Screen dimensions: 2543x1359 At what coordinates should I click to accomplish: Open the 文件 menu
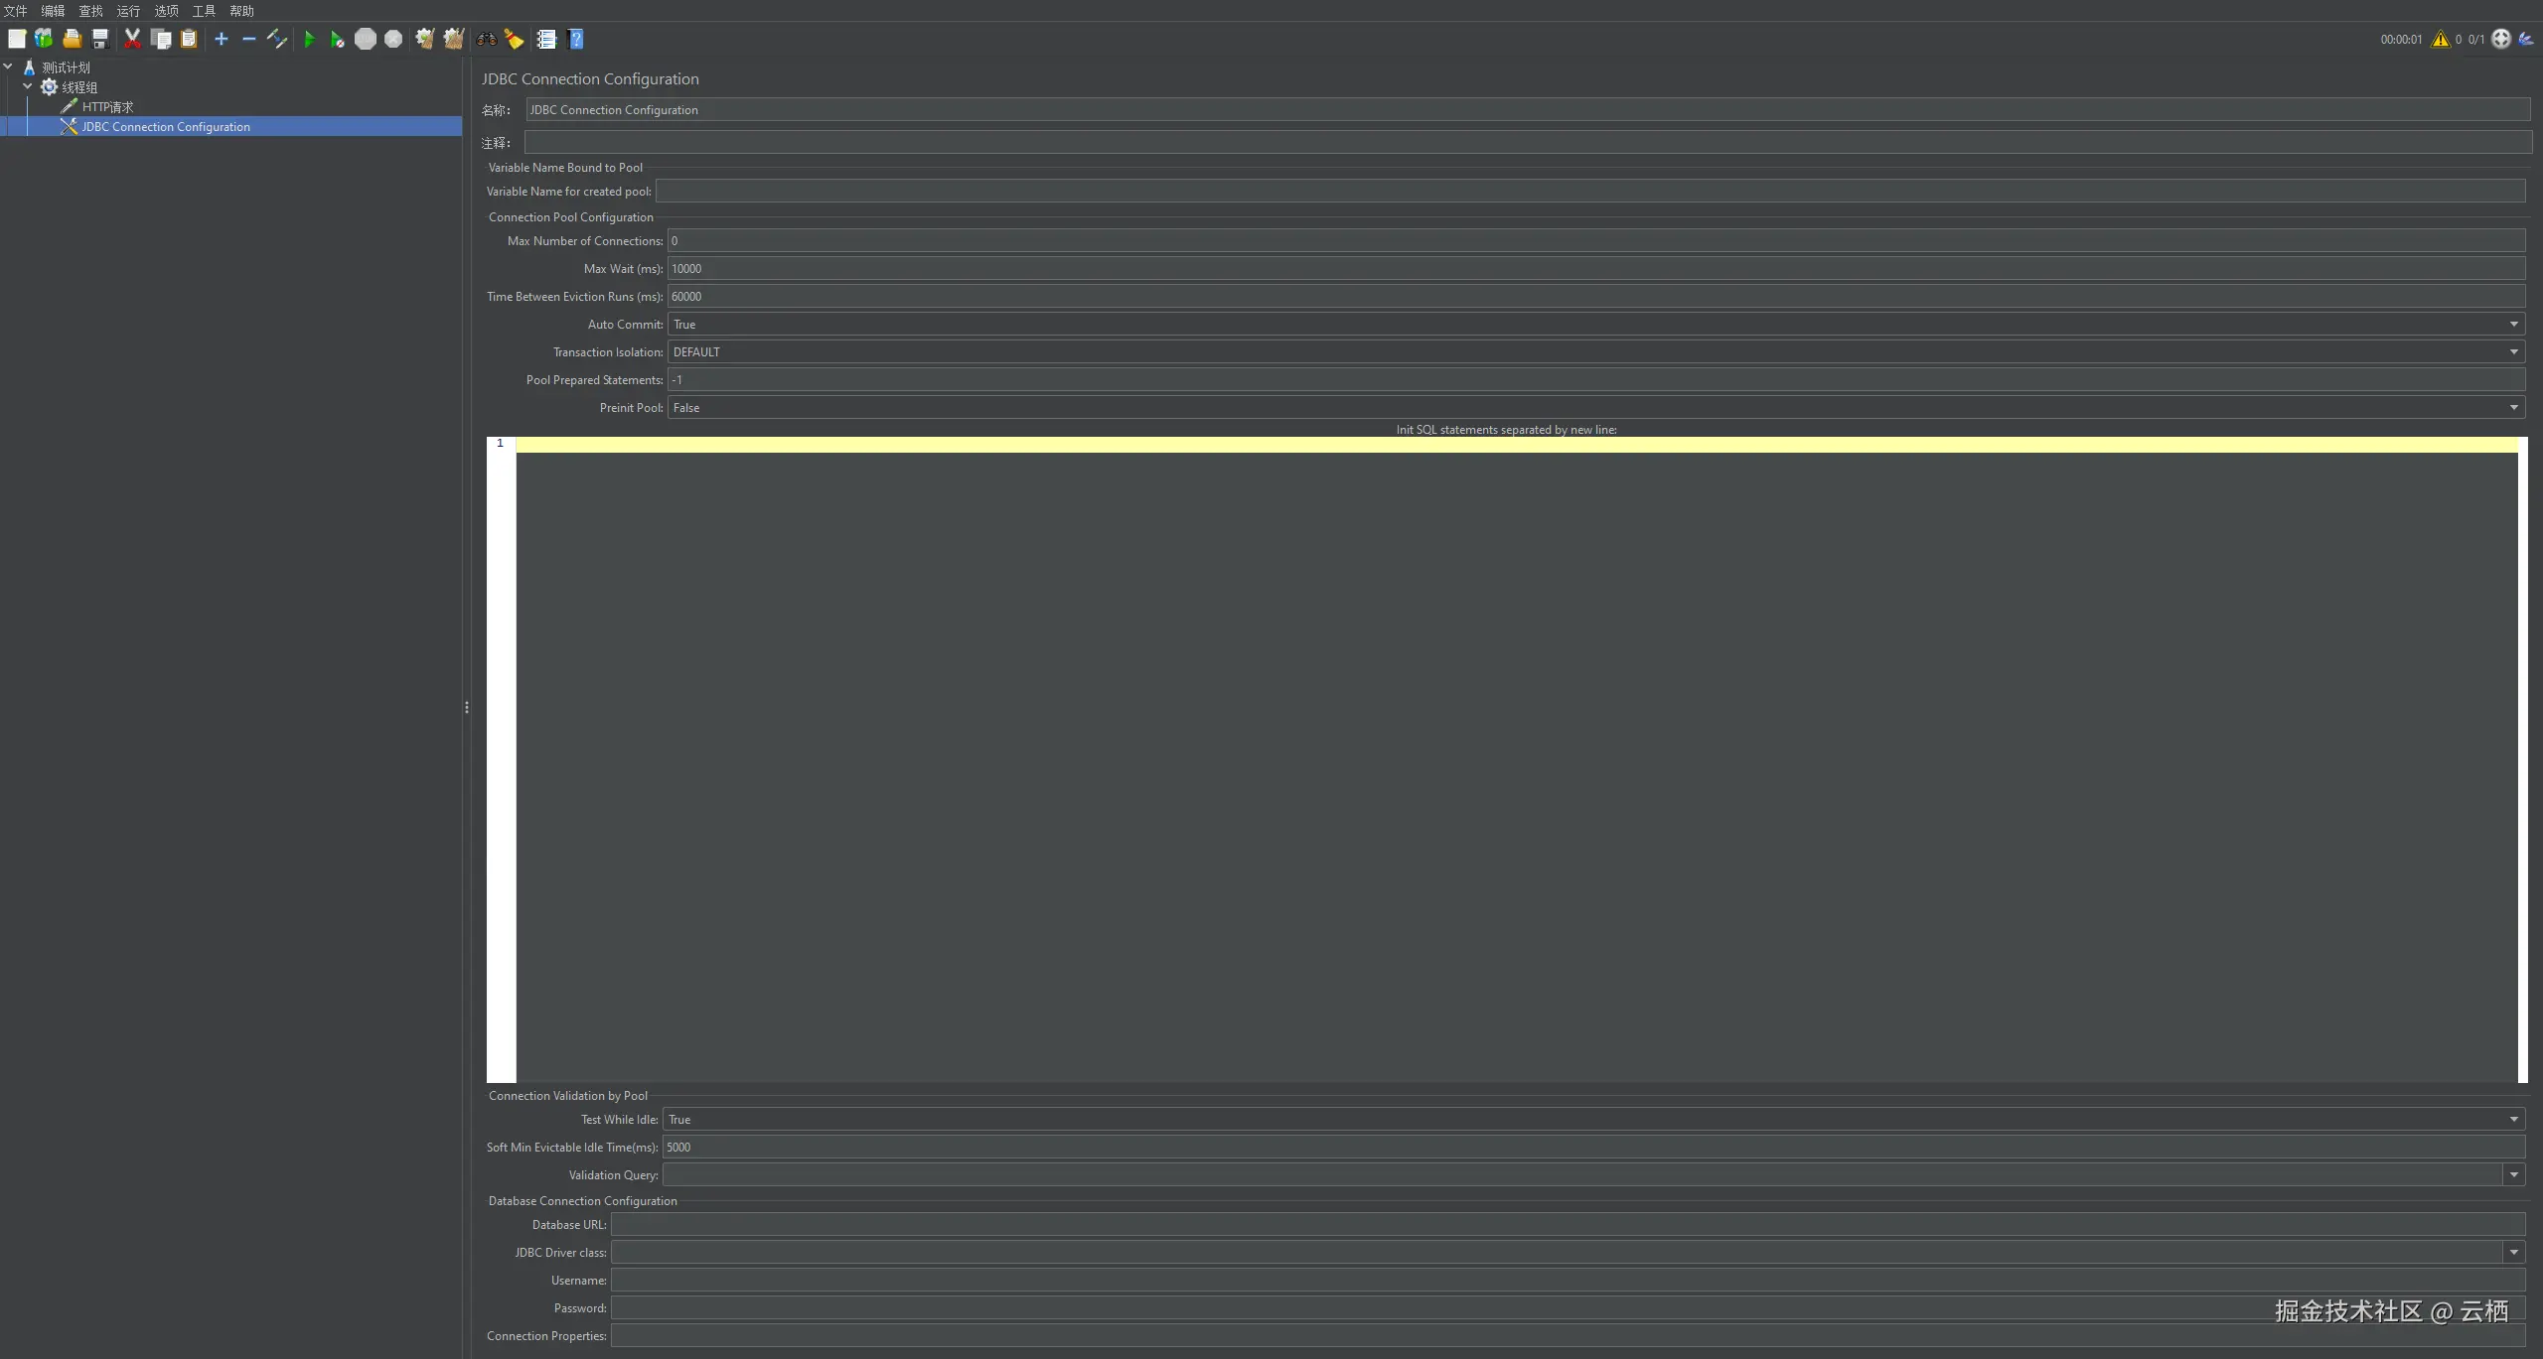[x=15, y=11]
